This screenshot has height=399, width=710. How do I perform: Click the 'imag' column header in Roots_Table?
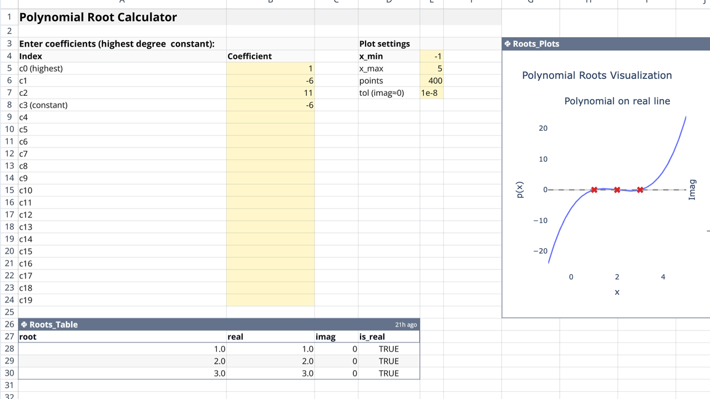pos(336,337)
